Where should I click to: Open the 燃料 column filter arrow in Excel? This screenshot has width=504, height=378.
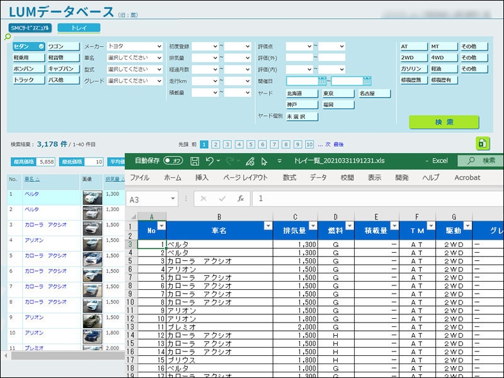[x=350, y=226]
